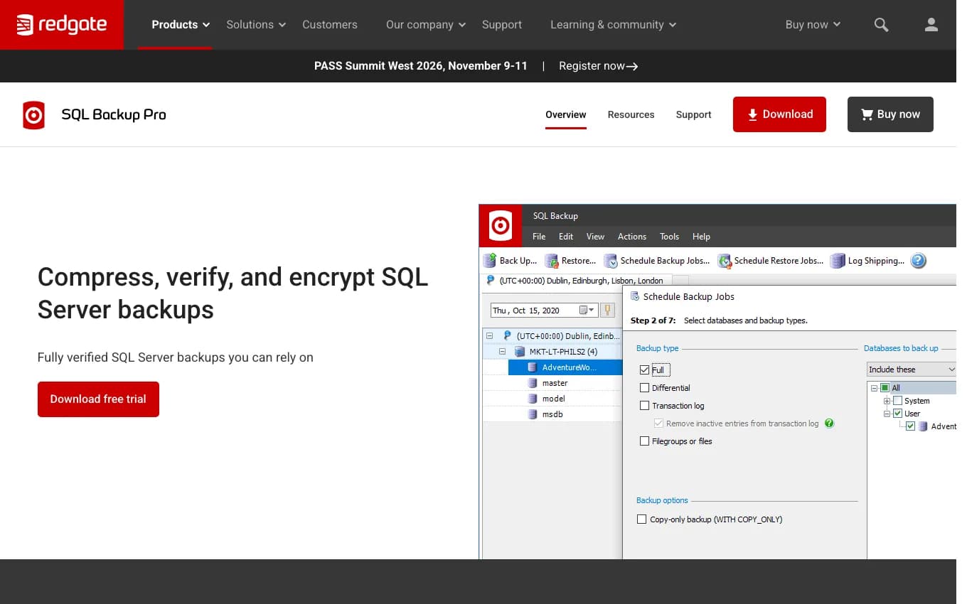Click the Register now arrow icon
967x604 pixels.
632,66
